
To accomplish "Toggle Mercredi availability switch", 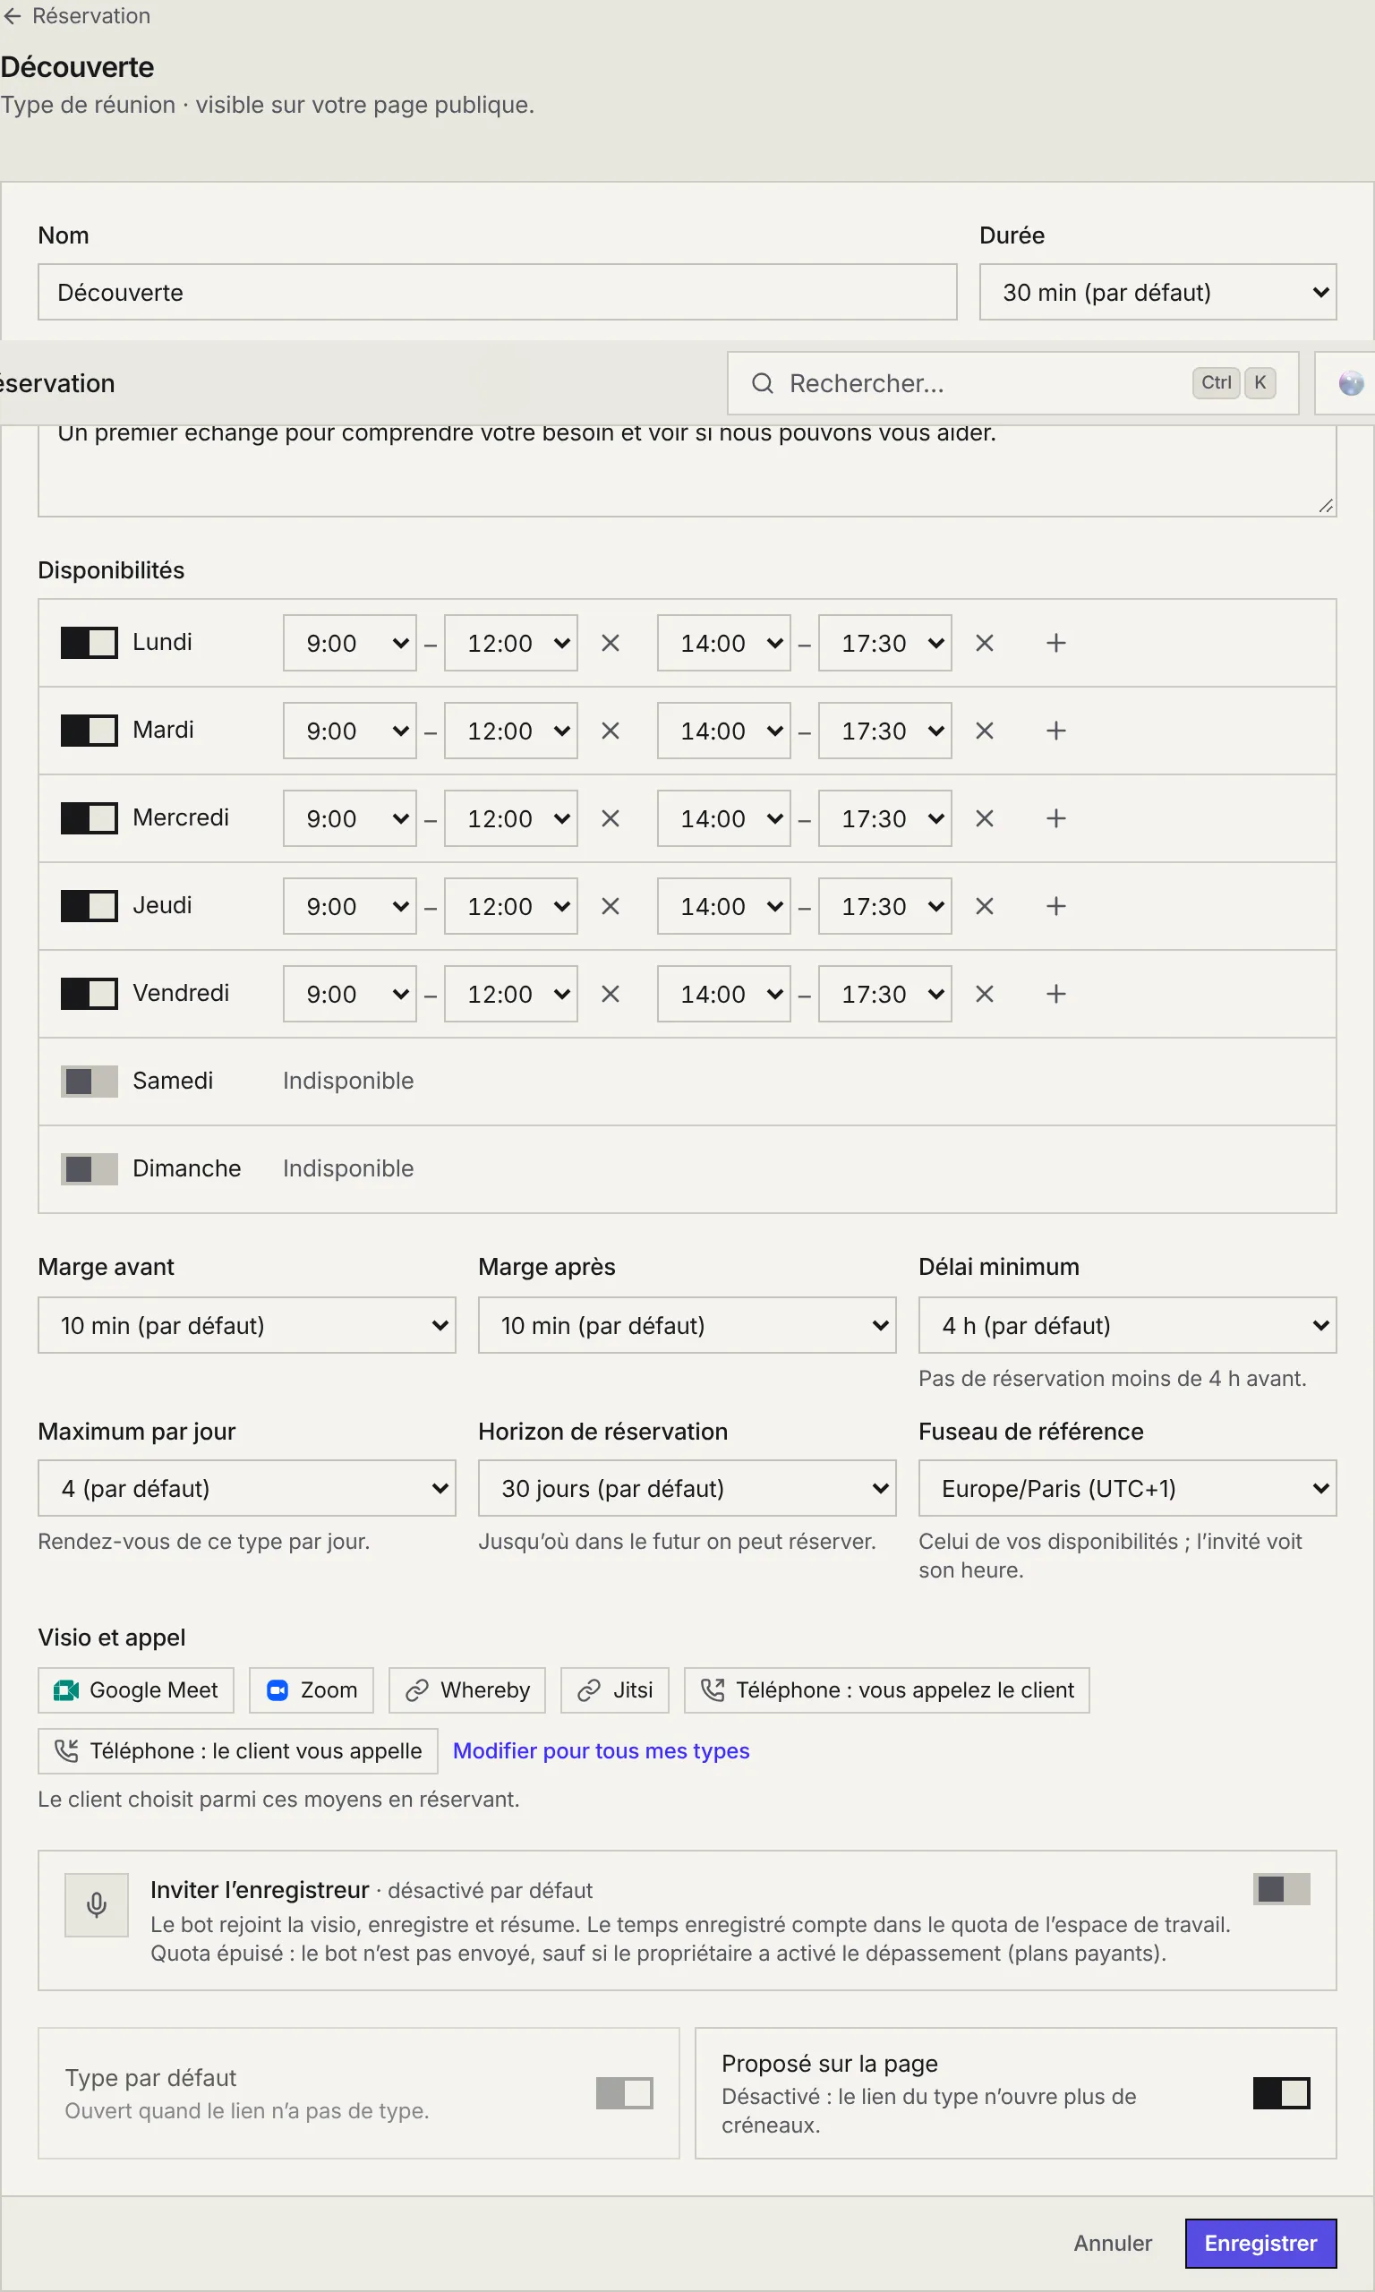I will pos(89,818).
